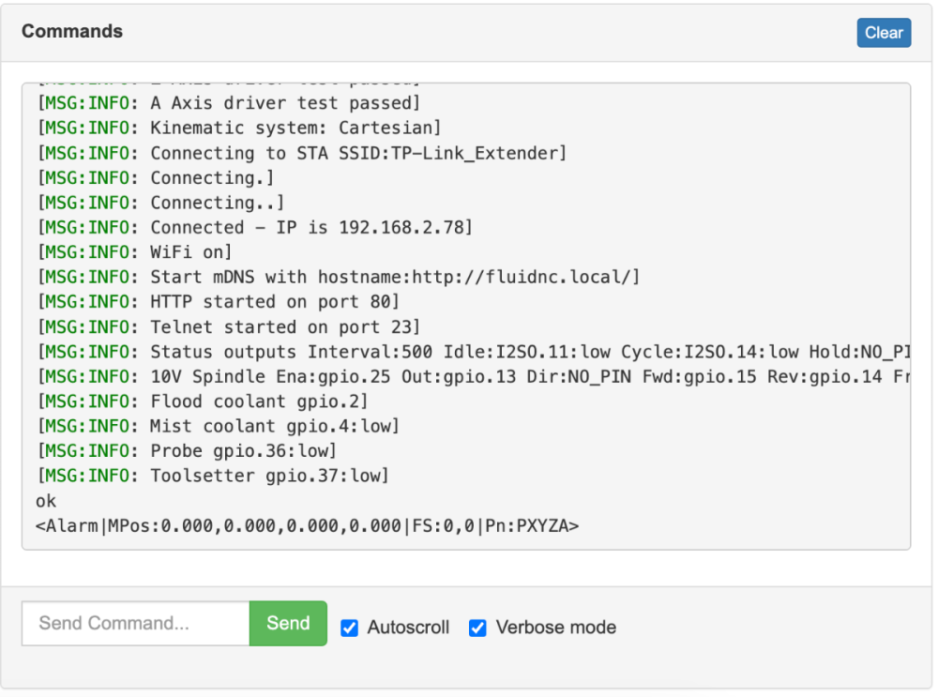Click the Toolsetter gpio.37:low message

coord(214,476)
